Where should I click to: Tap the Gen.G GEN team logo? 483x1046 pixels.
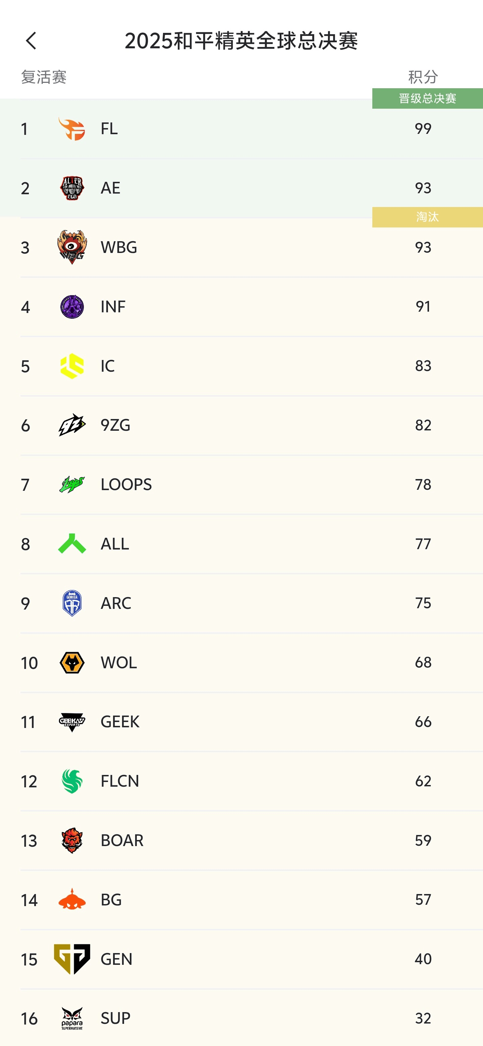72,959
